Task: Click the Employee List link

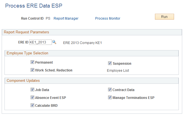Action: [118, 71]
